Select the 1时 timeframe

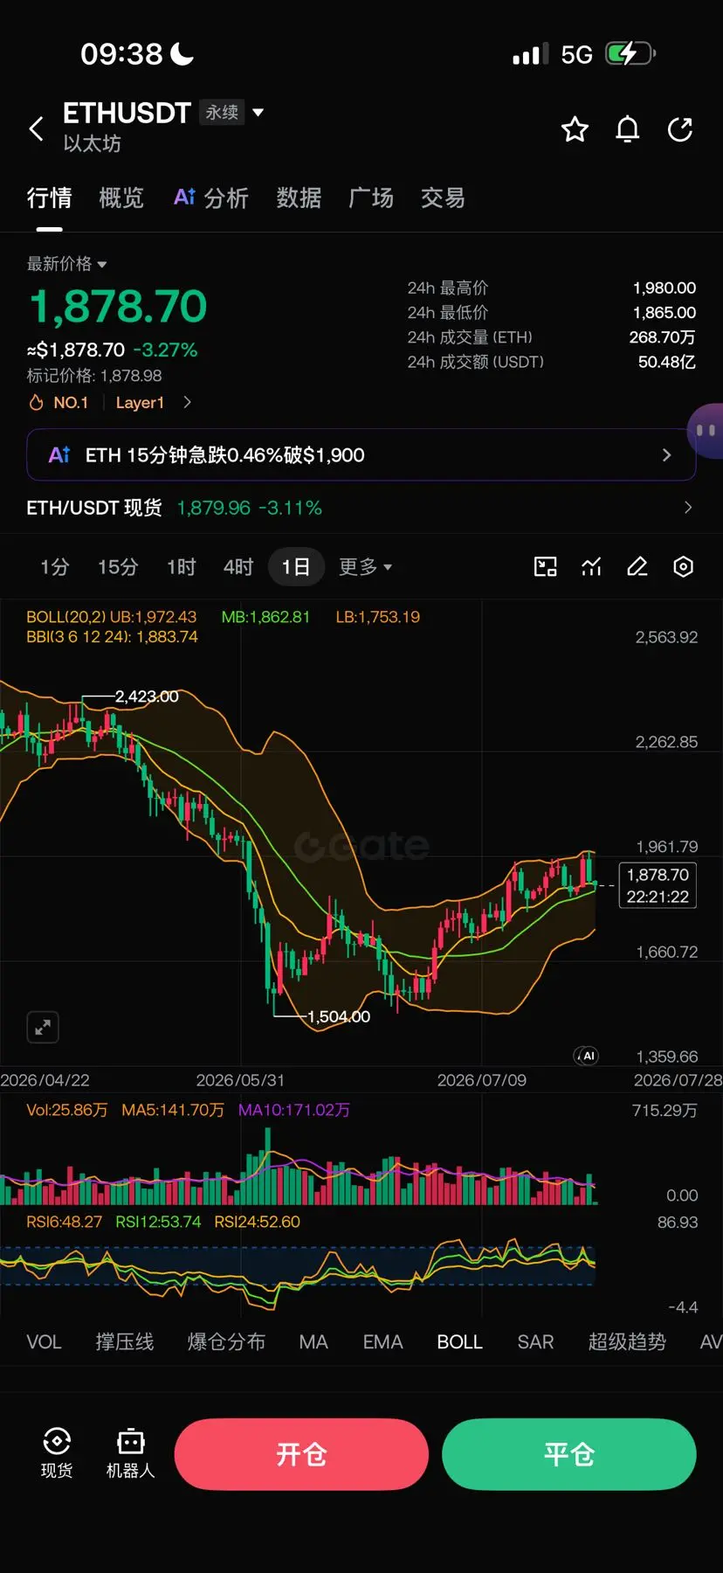[182, 567]
